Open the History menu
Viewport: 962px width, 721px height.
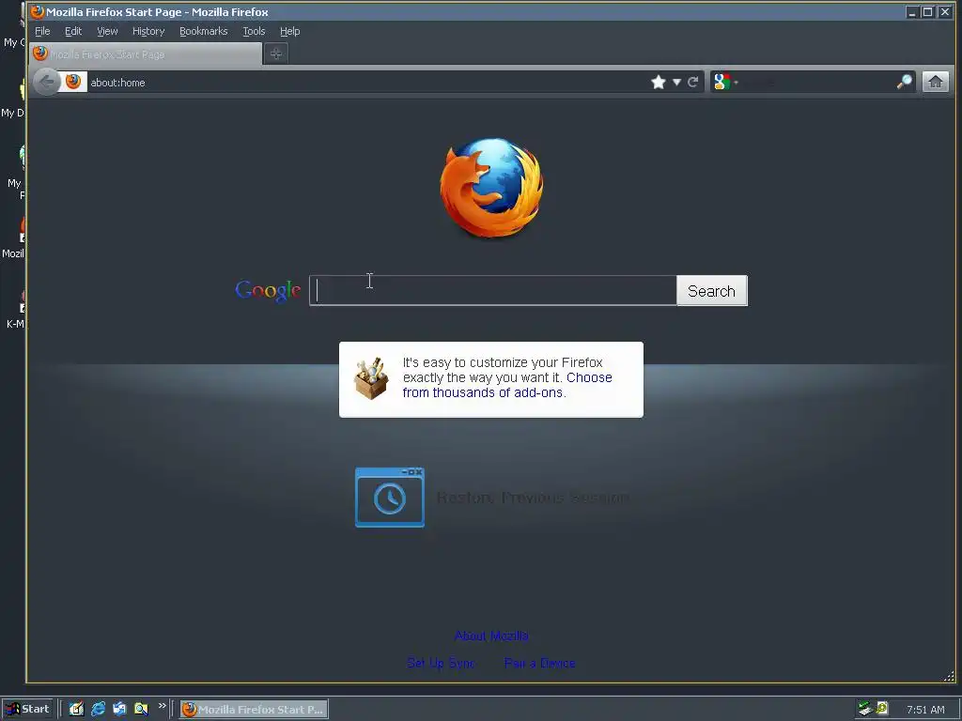pyautogui.click(x=148, y=31)
